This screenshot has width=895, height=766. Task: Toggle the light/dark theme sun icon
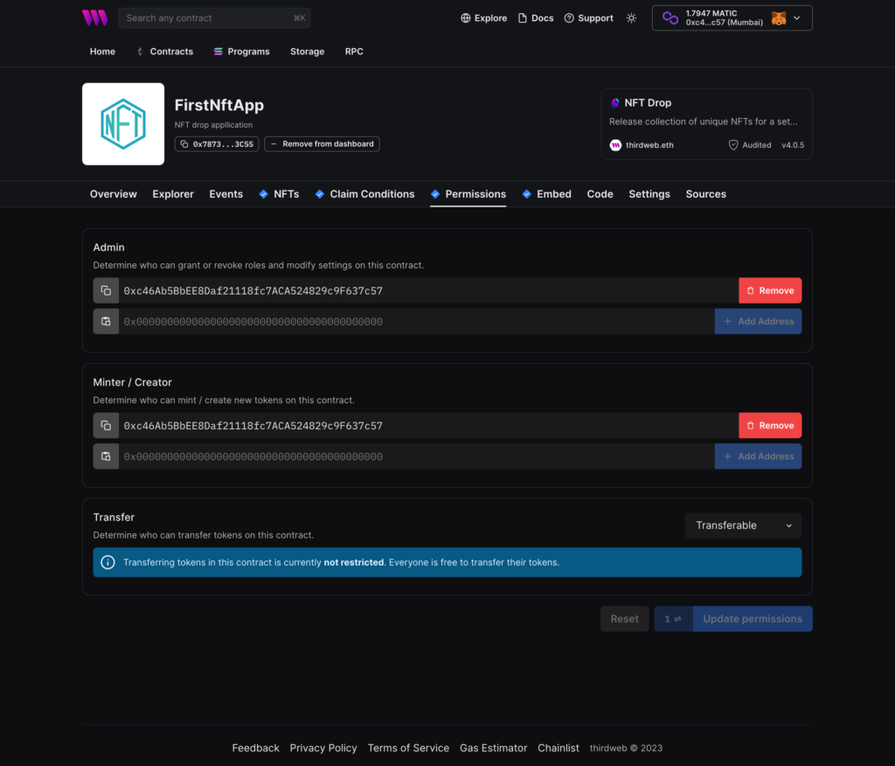pyautogui.click(x=631, y=18)
